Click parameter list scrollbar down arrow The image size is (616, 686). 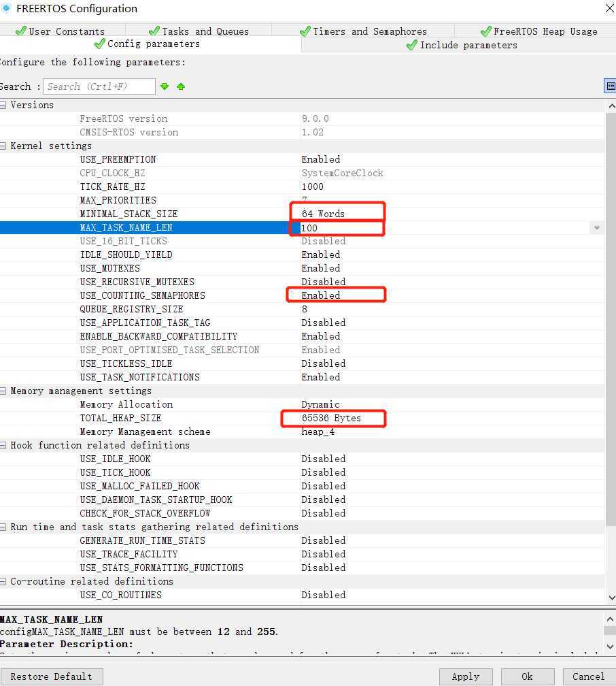point(611,598)
